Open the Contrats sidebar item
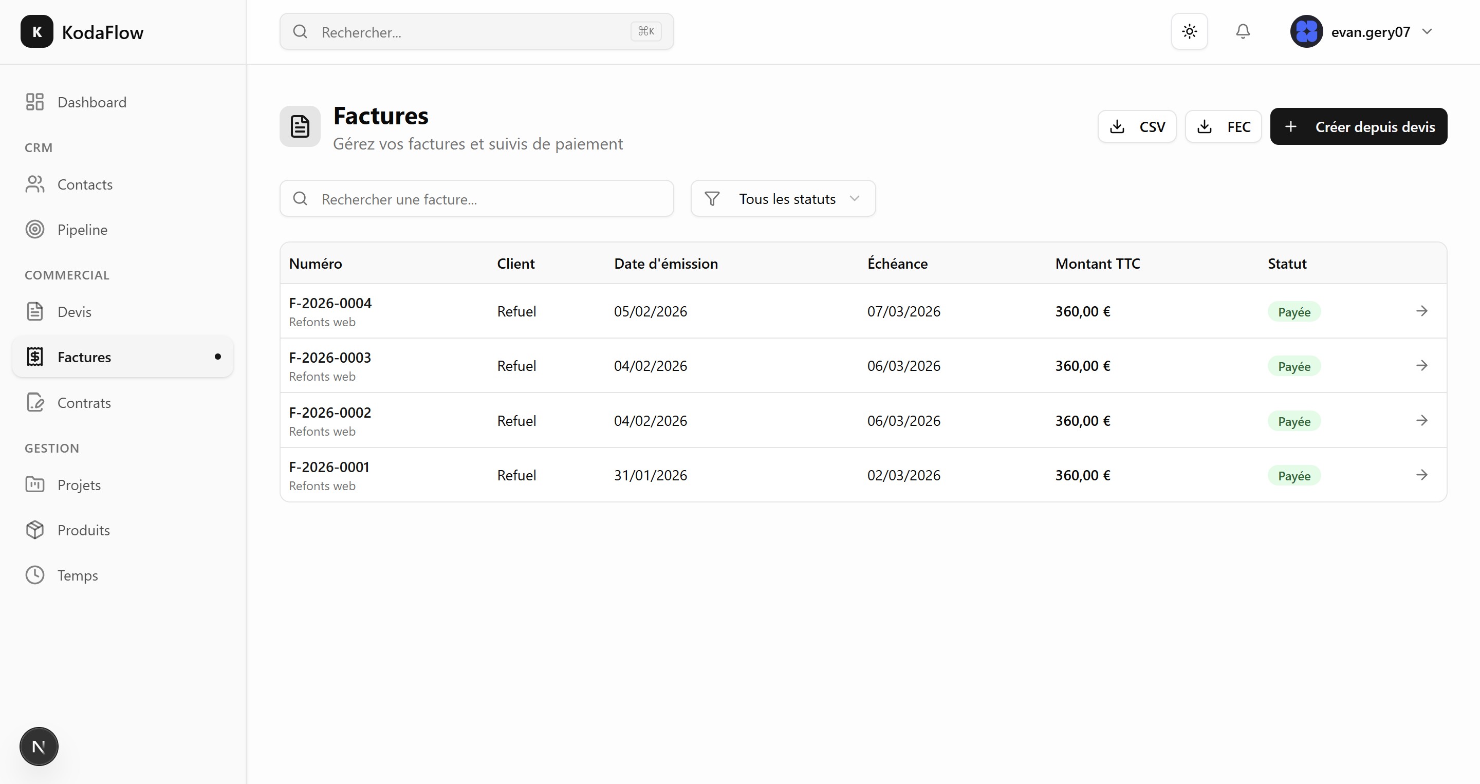The image size is (1480, 784). (84, 403)
